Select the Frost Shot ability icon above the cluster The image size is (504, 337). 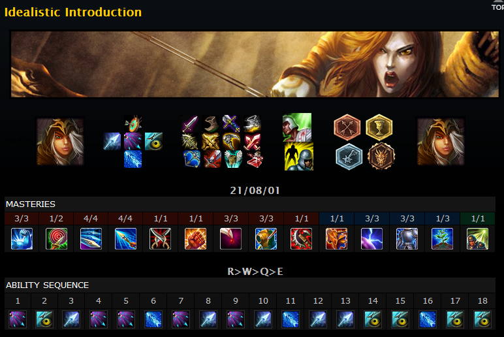133,123
